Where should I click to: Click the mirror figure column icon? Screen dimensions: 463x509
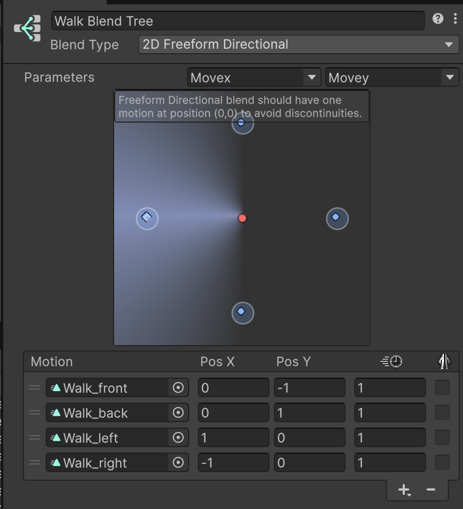[444, 361]
